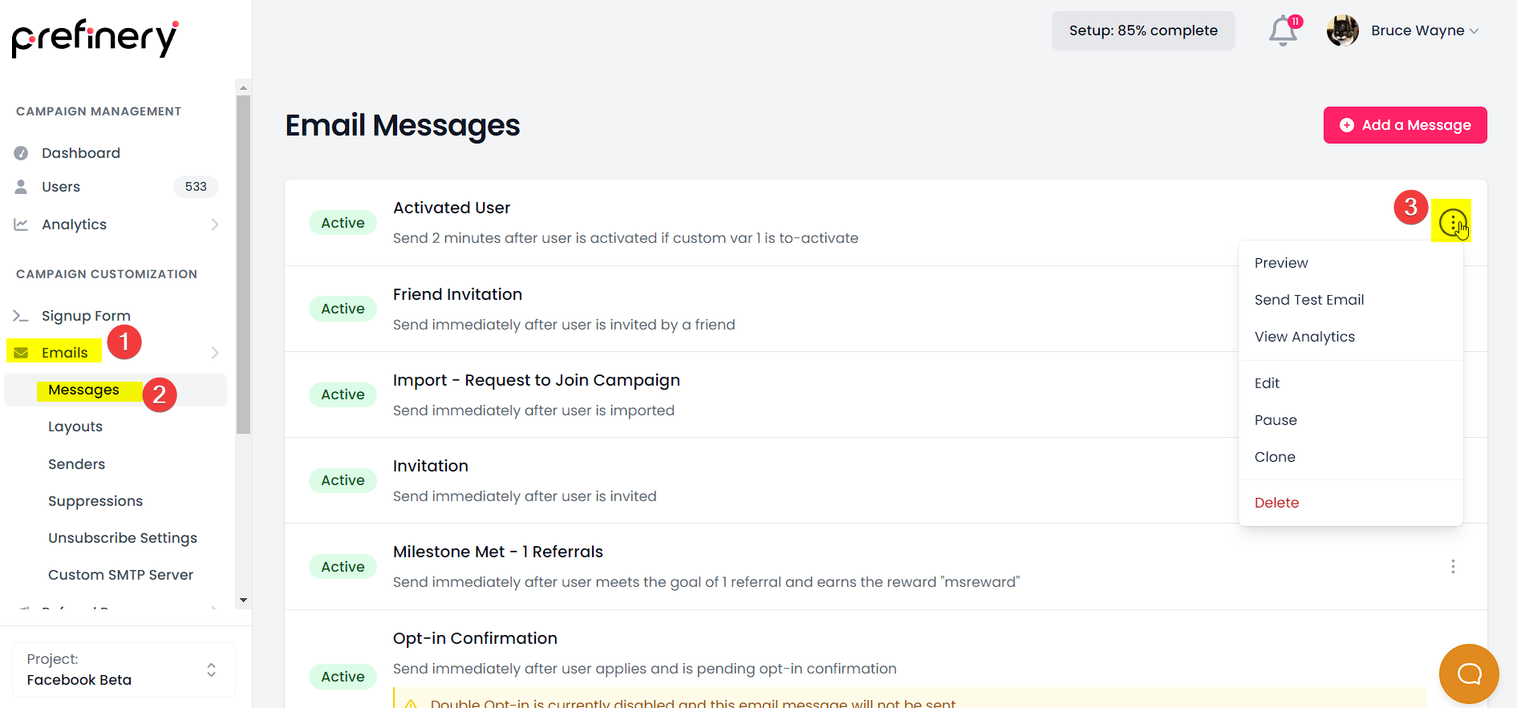Image resolution: width=1517 pixels, height=708 pixels.
Task: Click Bruce Wayne's profile avatar
Action: 1342,30
